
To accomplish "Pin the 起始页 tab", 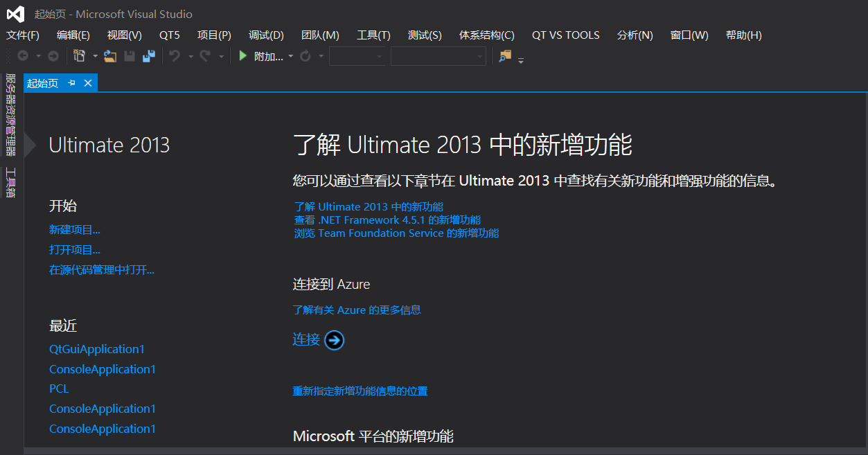I will pos(71,83).
